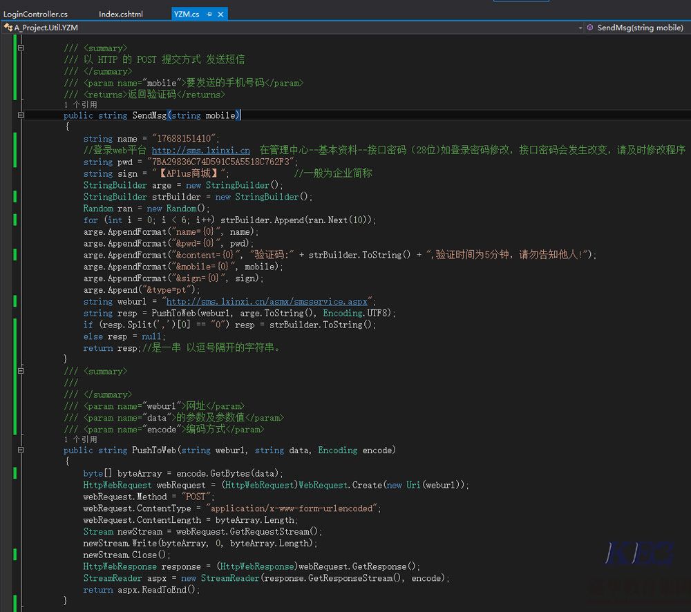This screenshot has width=691, height=612.
Task: Click the sign string "【APlus商城】"
Action: [x=188, y=173]
